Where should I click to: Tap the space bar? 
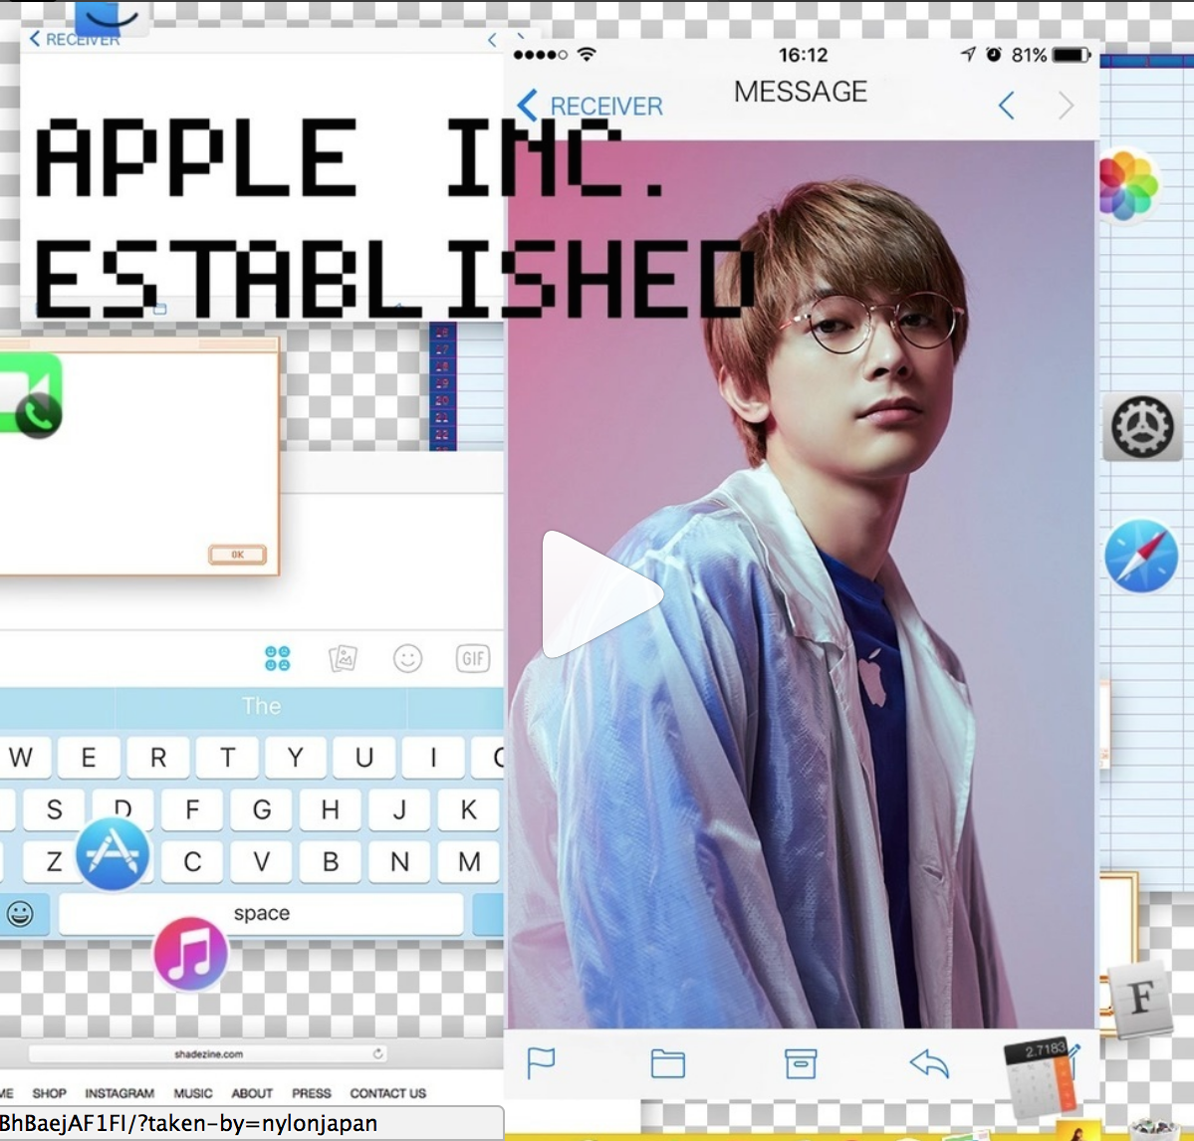click(x=261, y=913)
